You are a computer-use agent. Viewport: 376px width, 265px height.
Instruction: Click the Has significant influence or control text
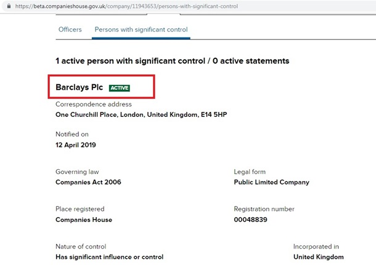tap(109, 257)
